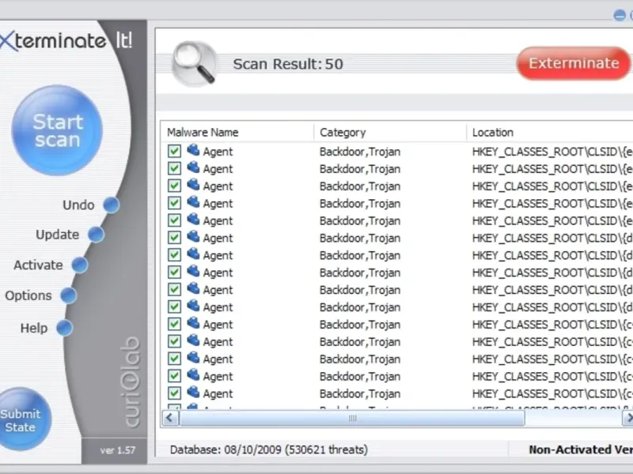This screenshot has height=474, width=633.
Task: Click Database: 08/10/2009 status text
Action: click(x=269, y=450)
